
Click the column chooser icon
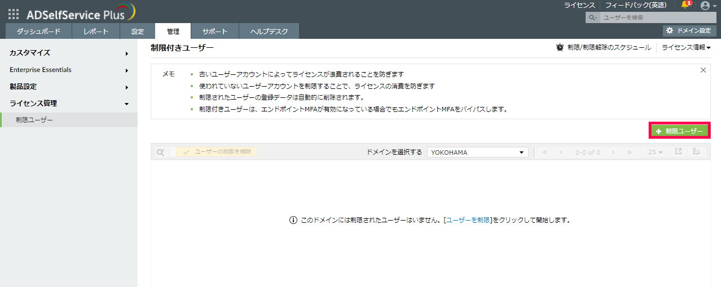click(x=697, y=152)
